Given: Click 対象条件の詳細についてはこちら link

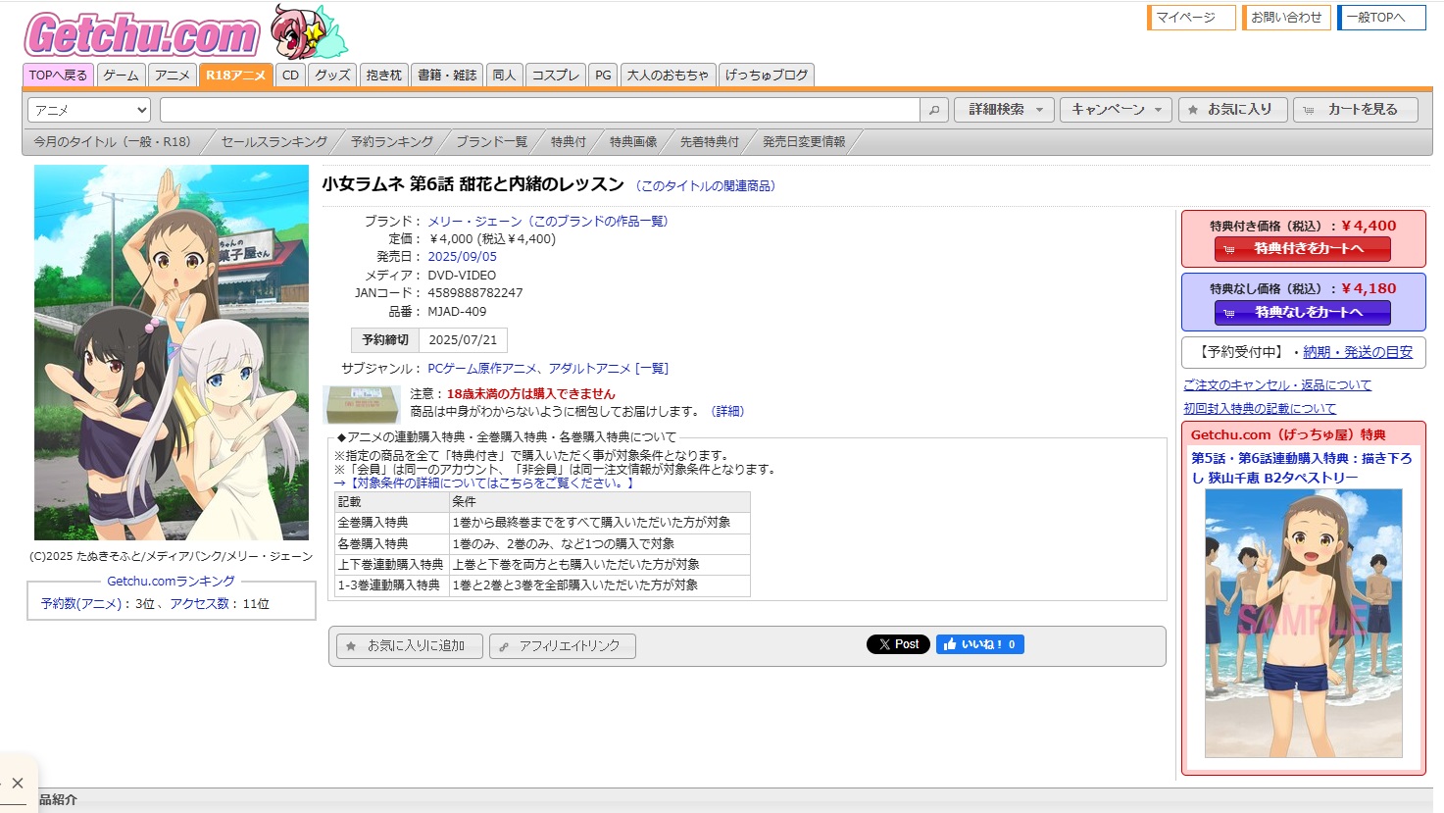Looking at the screenshot, I should pyautogui.click(x=484, y=483).
